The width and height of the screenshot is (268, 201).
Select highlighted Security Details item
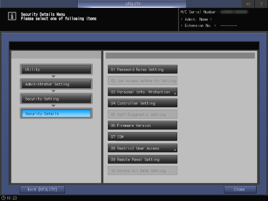(x=56, y=113)
